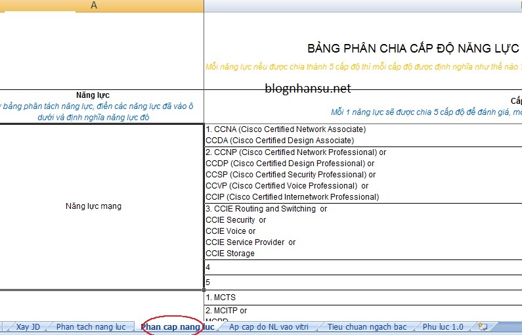Go to Ap cap do NL vao vitri tab

[269, 326]
